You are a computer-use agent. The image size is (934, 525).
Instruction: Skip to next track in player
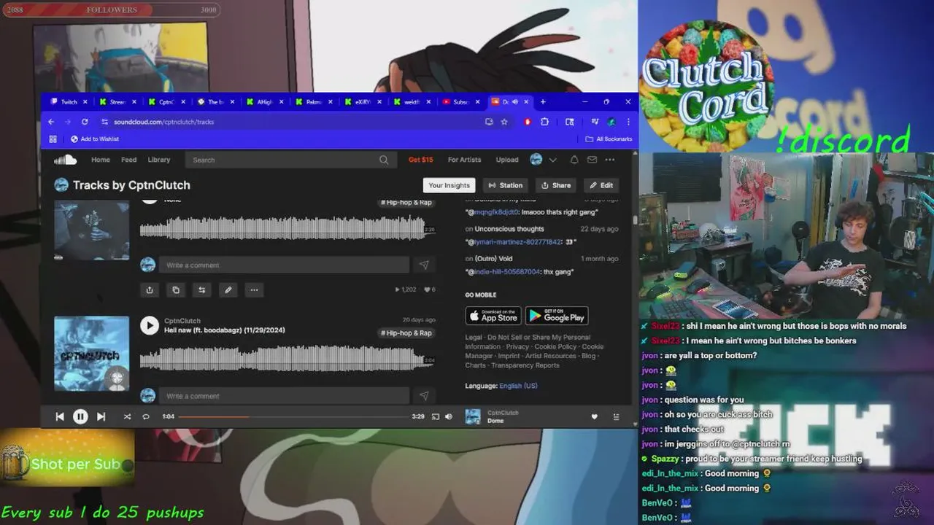click(101, 416)
